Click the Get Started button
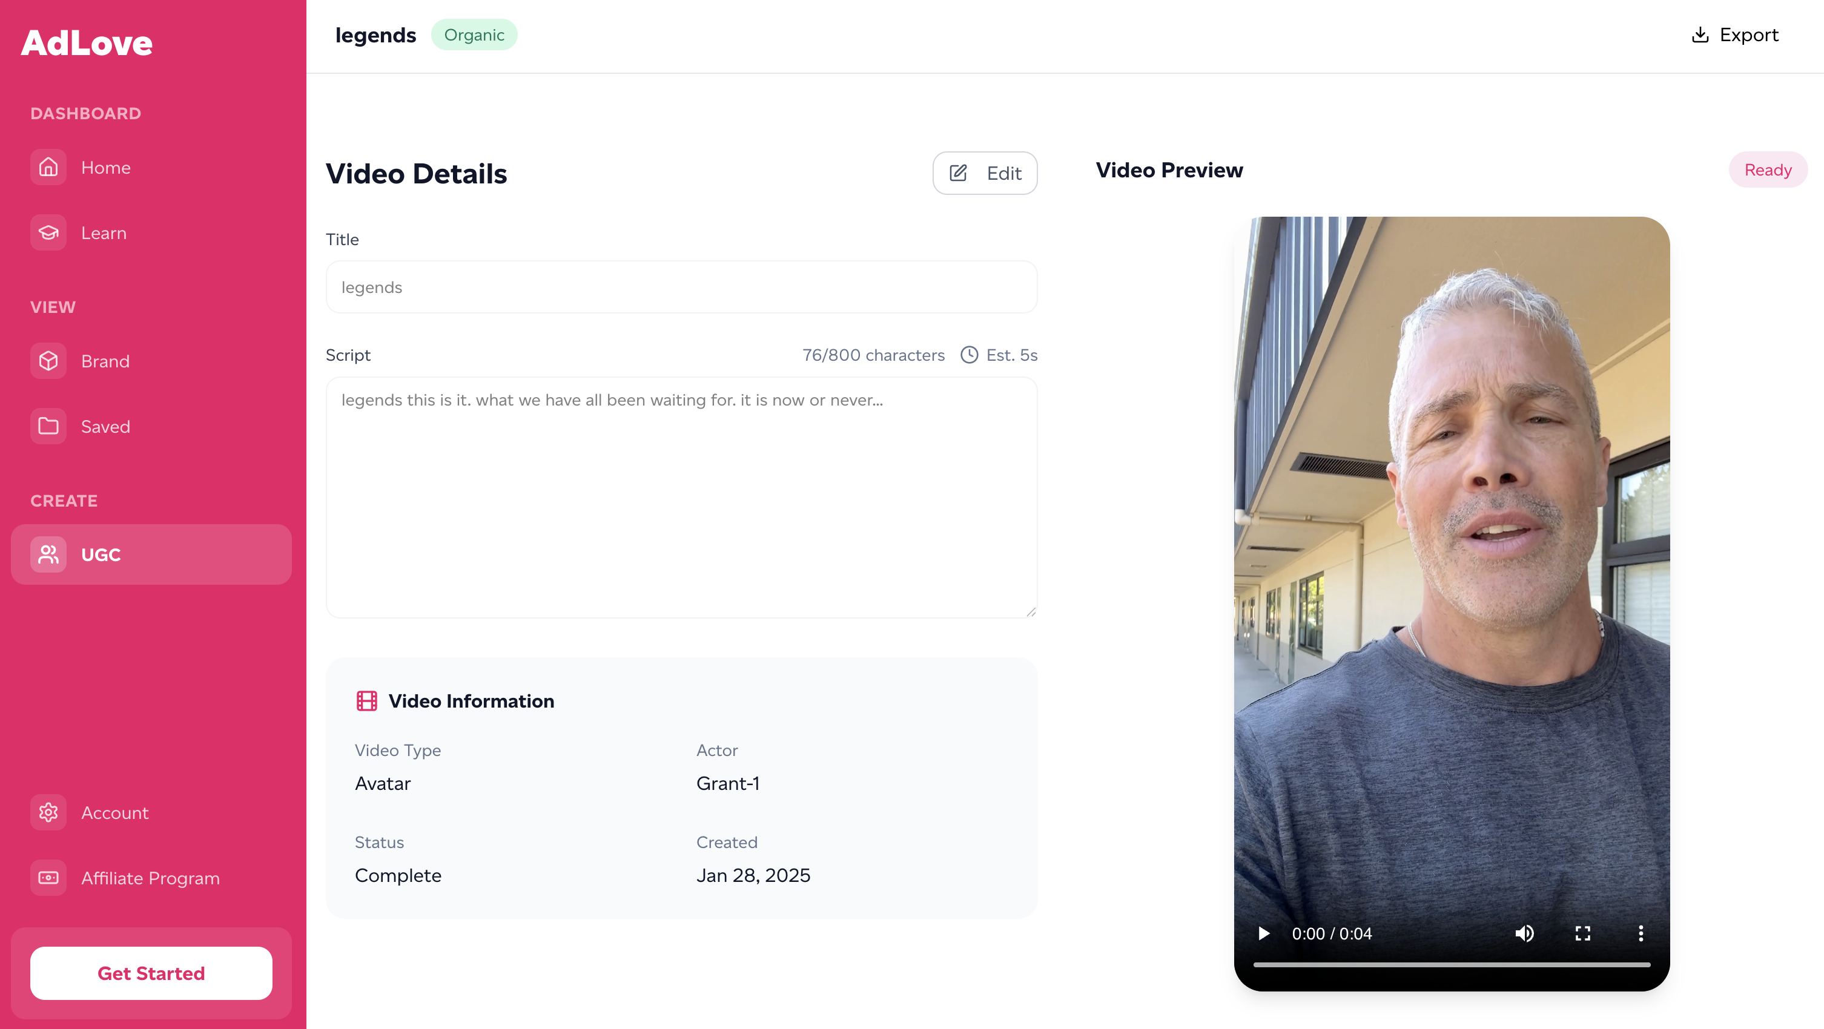The image size is (1824, 1029). pos(151,973)
